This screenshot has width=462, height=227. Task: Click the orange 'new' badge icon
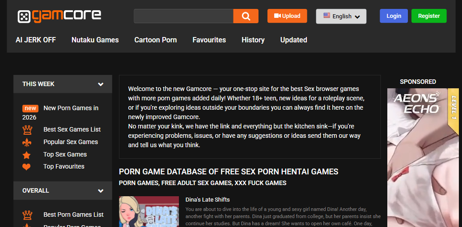pyautogui.click(x=30, y=108)
